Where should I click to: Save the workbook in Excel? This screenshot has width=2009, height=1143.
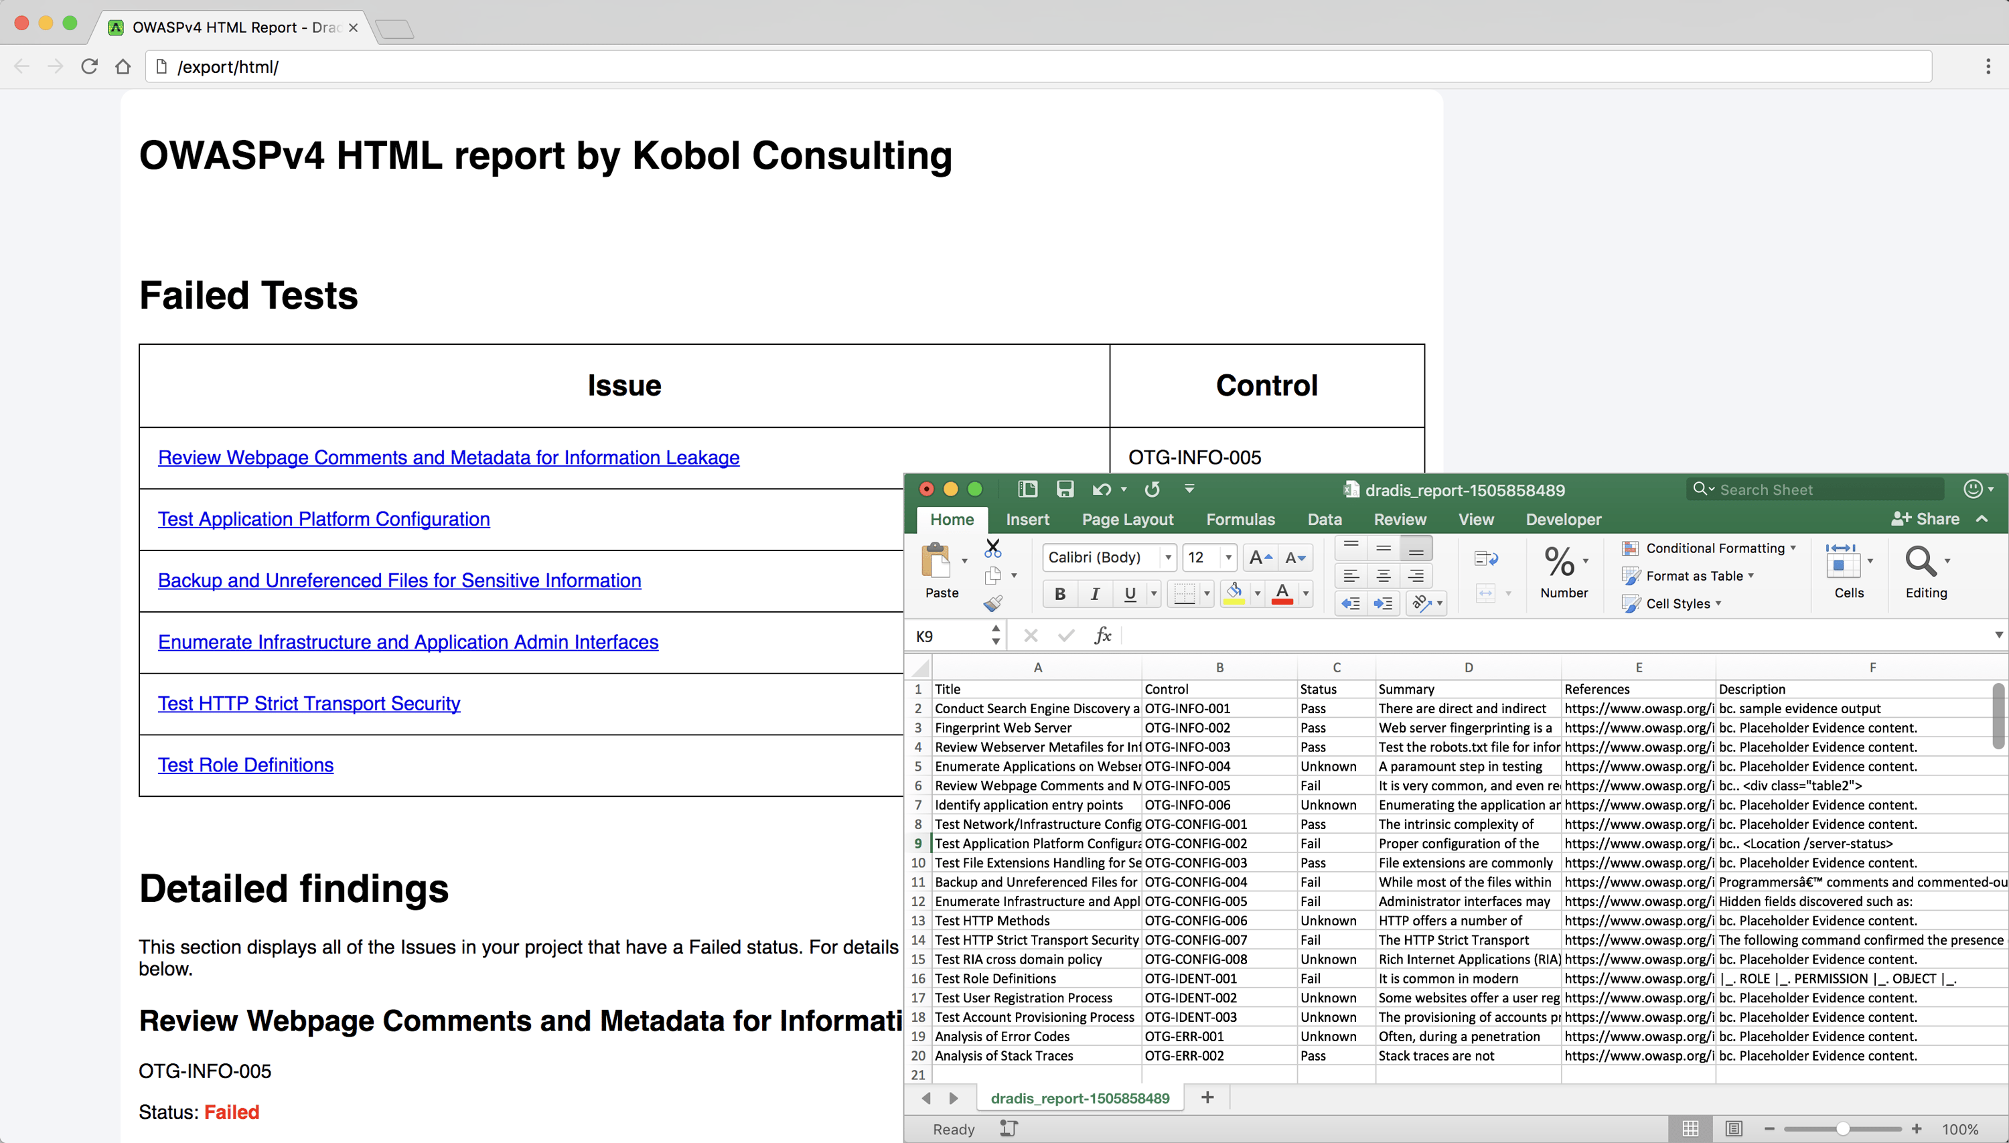pos(1064,489)
